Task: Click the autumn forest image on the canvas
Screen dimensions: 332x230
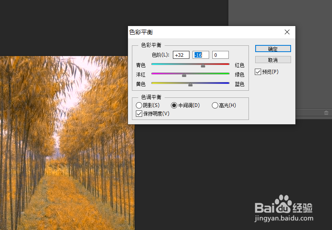Action: pos(67,143)
